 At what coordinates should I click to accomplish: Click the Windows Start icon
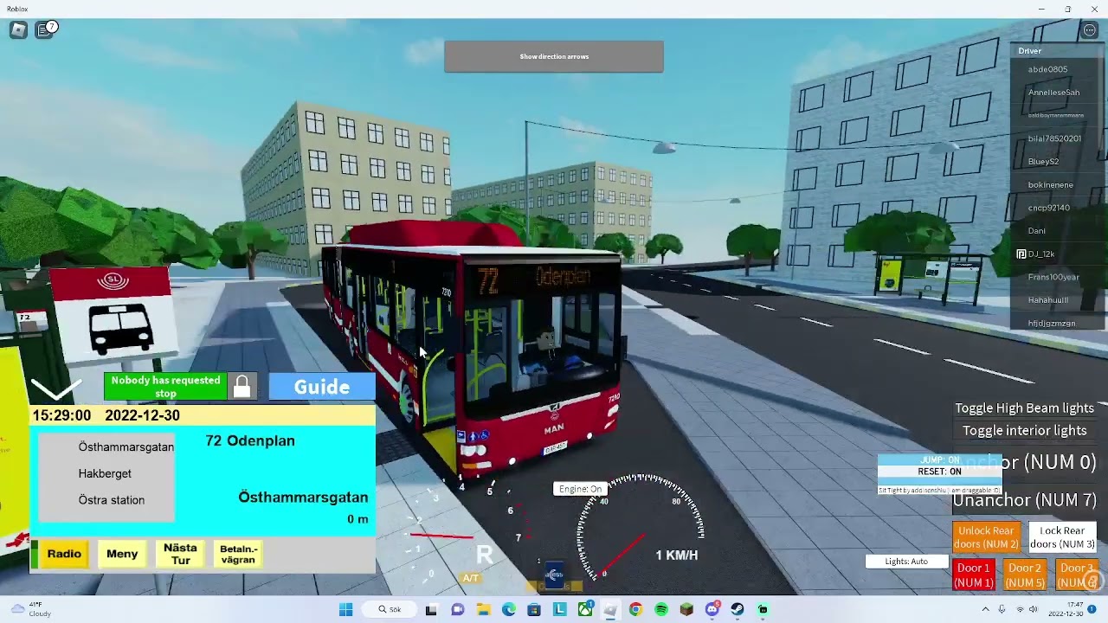346,609
